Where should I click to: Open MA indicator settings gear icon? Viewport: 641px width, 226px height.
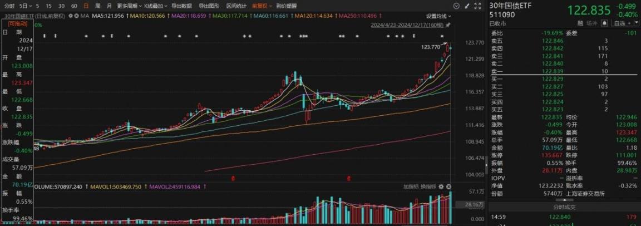coord(71,16)
